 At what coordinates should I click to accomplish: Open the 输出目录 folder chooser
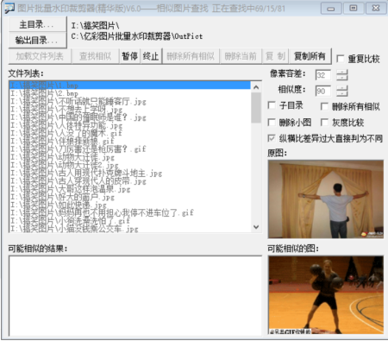tap(38, 40)
